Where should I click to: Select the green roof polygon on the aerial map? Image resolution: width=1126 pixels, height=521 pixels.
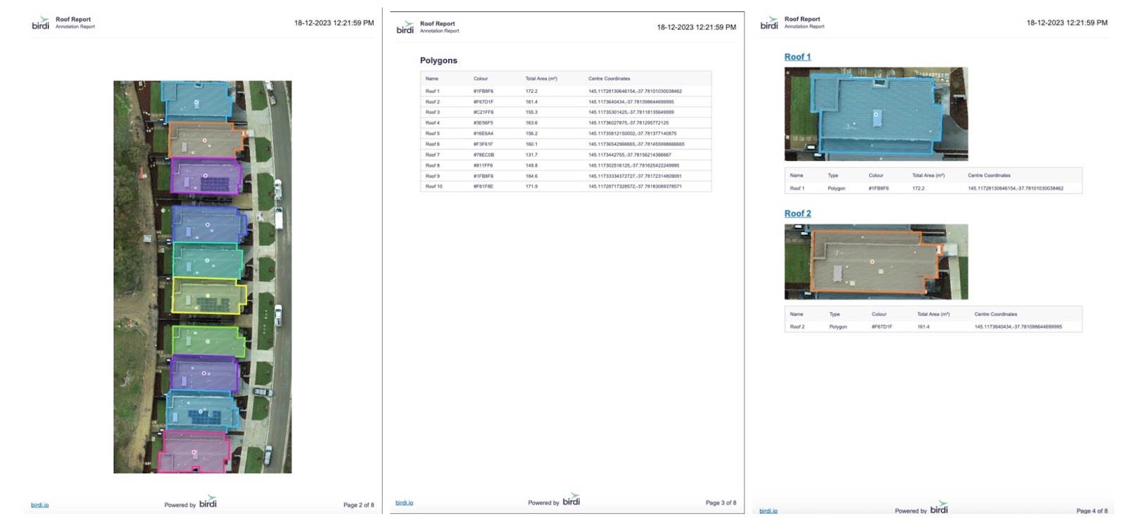click(208, 340)
